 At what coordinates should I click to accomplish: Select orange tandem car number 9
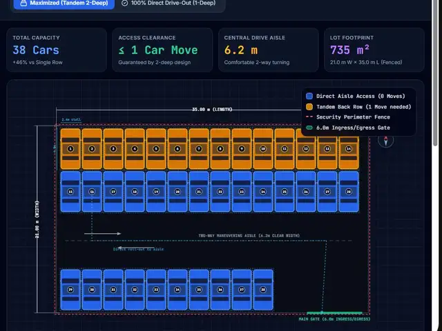coord(242,149)
